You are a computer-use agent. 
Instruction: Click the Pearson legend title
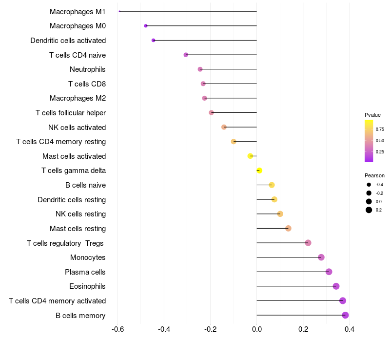point(374,175)
